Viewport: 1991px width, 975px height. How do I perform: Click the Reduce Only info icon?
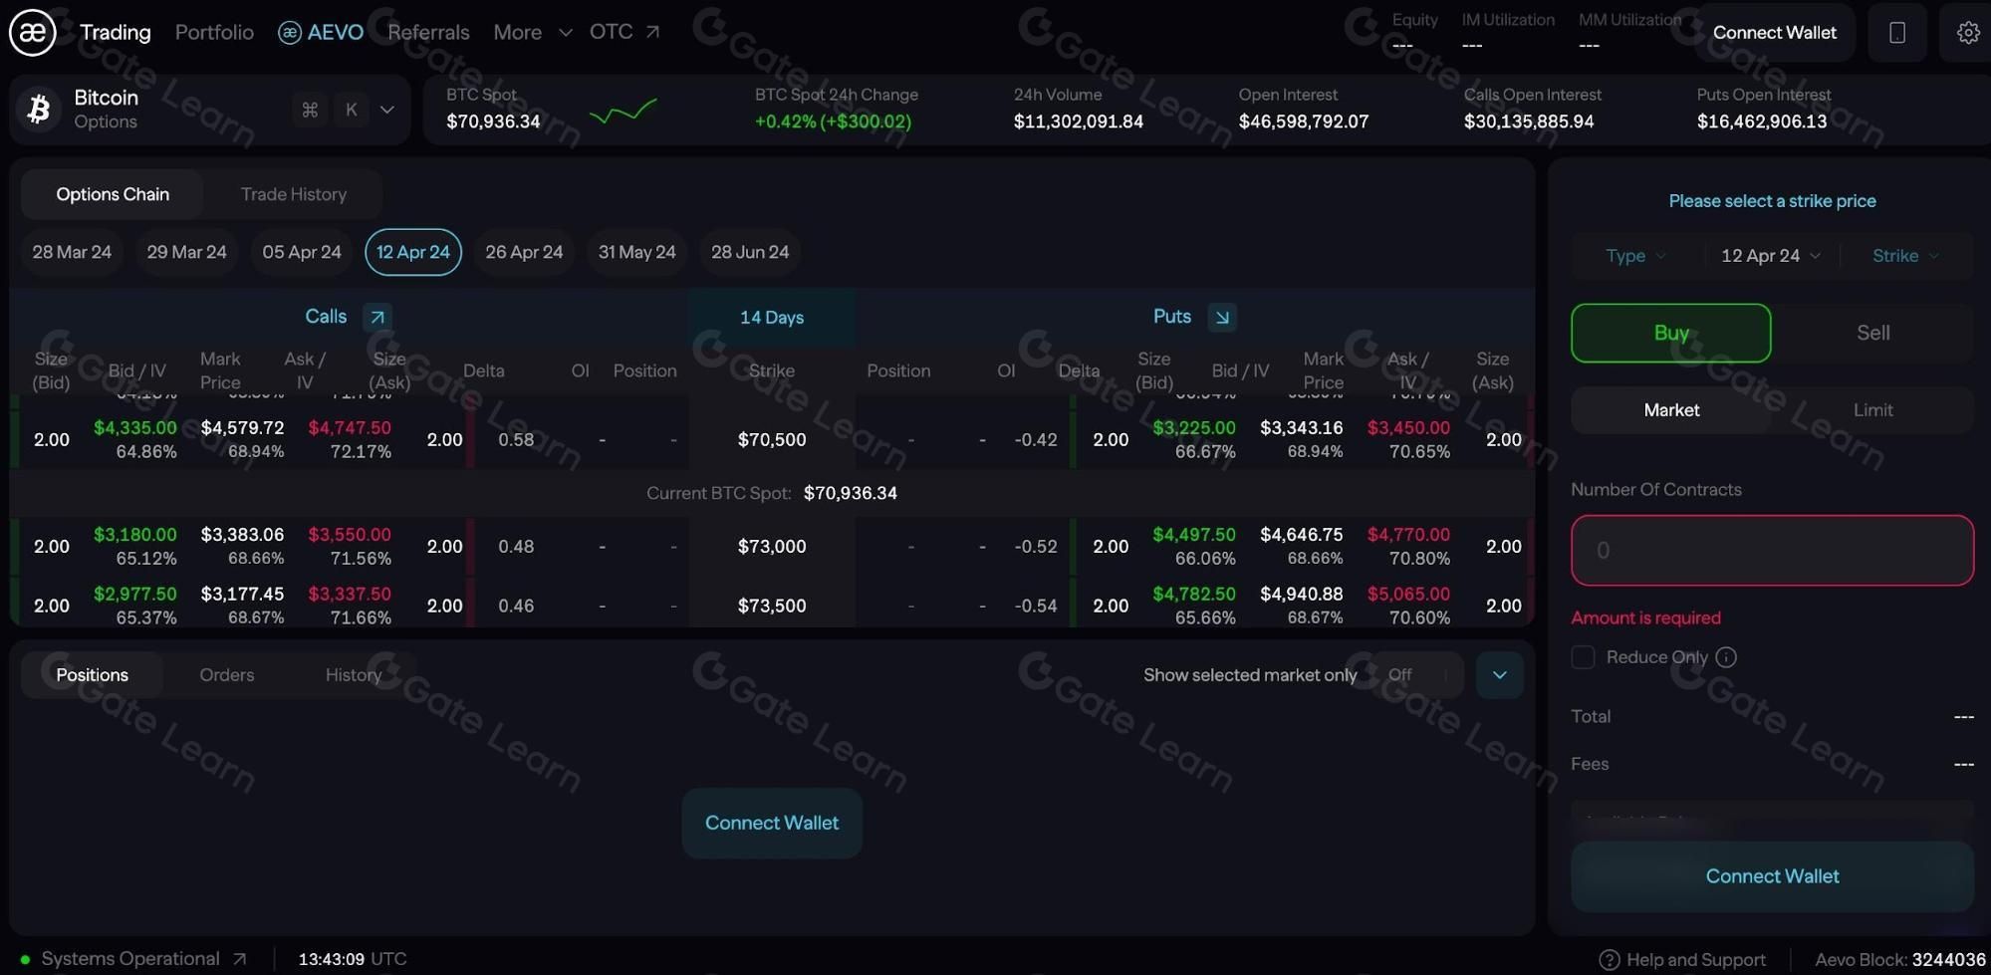tap(1727, 657)
